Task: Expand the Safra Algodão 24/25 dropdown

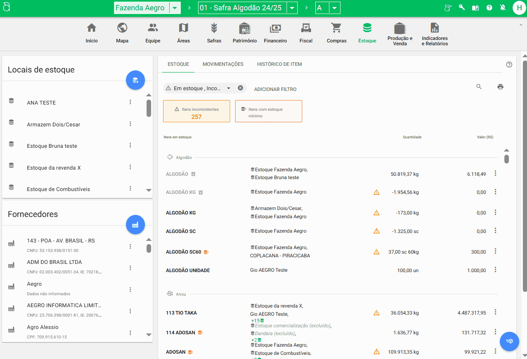Action: click(x=292, y=8)
